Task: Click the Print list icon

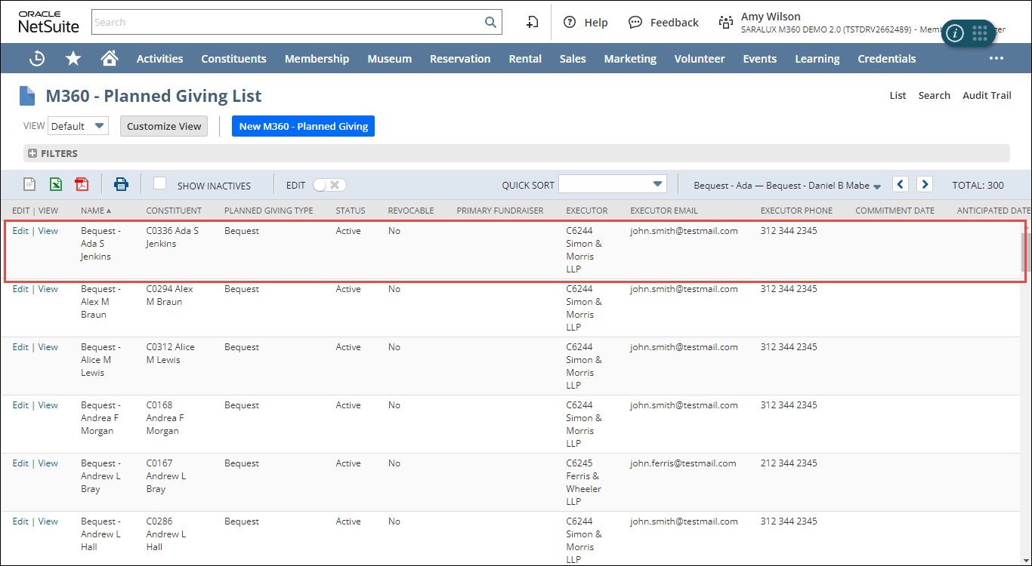Action: [121, 185]
